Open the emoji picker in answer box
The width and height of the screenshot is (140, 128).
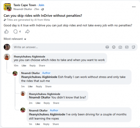(x=114, y=47)
